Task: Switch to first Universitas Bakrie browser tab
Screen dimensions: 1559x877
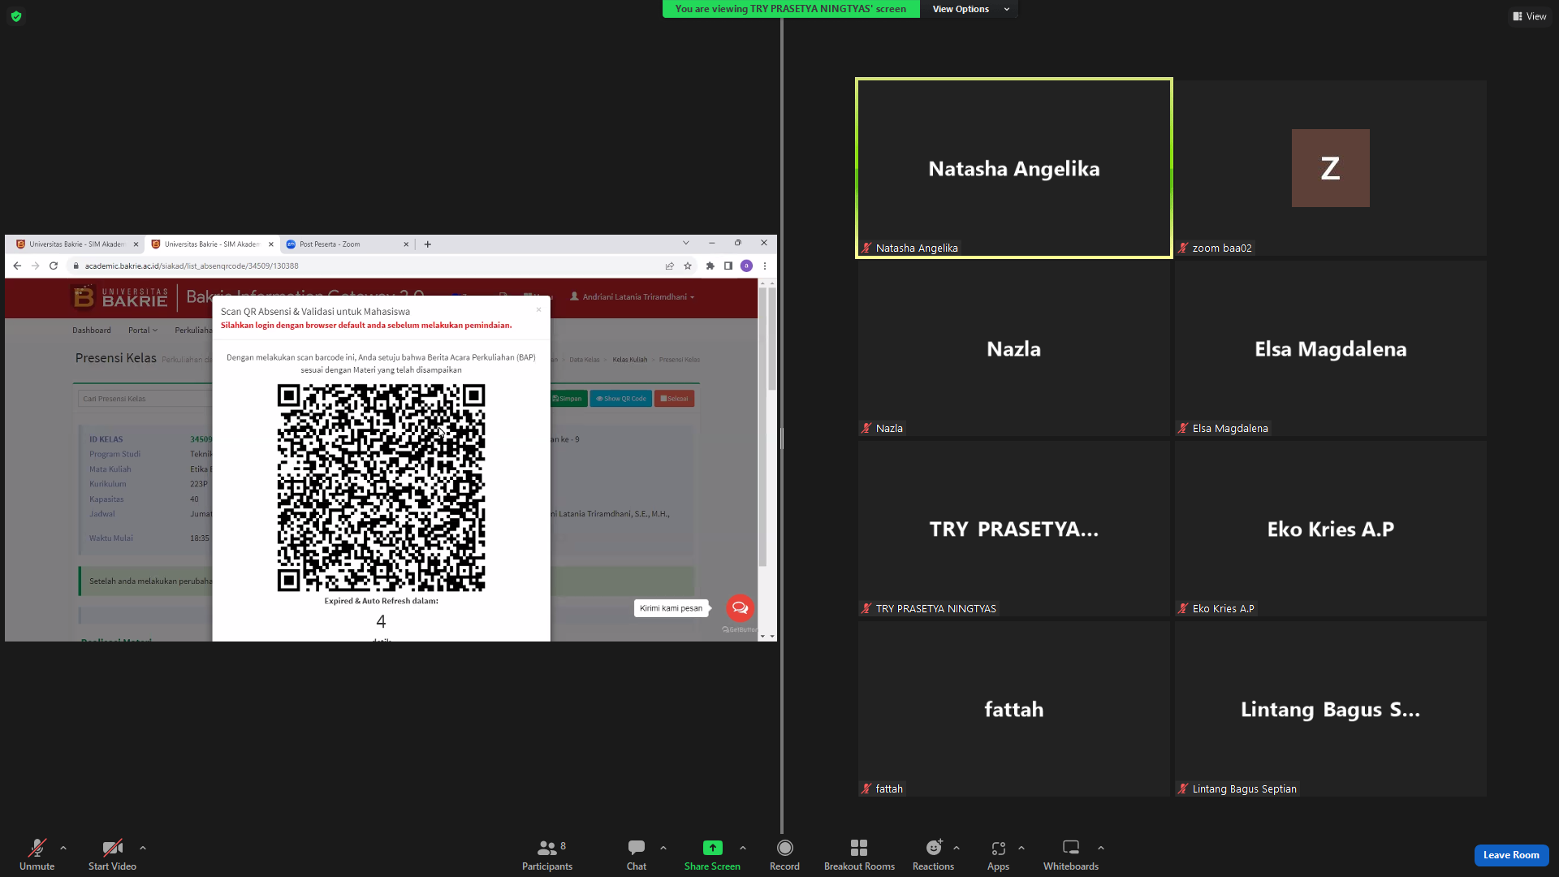Action: [x=76, y=244]
